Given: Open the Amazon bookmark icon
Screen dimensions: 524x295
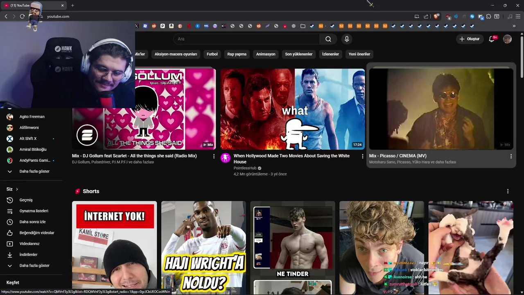Looking at the screenshot, I should click(x=171, y=26).
